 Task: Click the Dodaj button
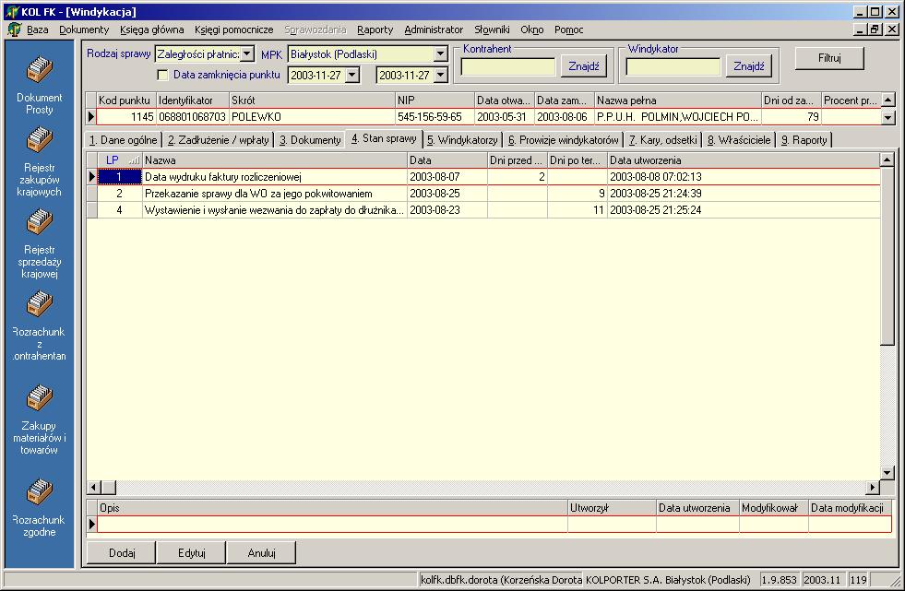click(121, 553)
